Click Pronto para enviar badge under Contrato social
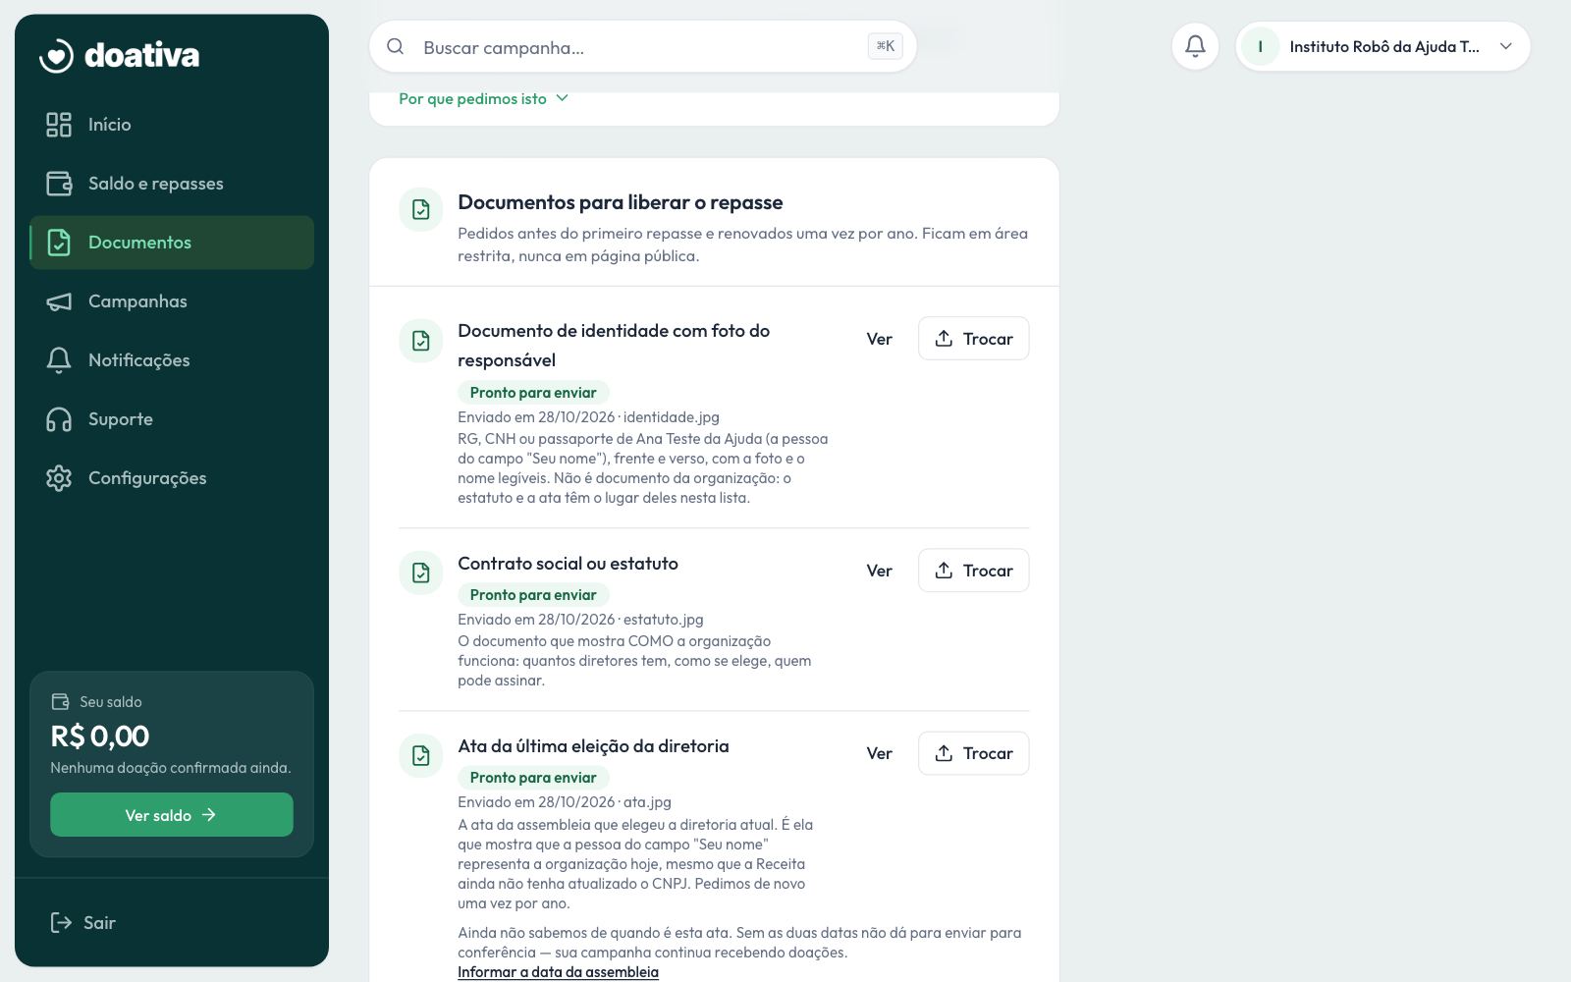The image size is (1571, 982). coord(533,595)
